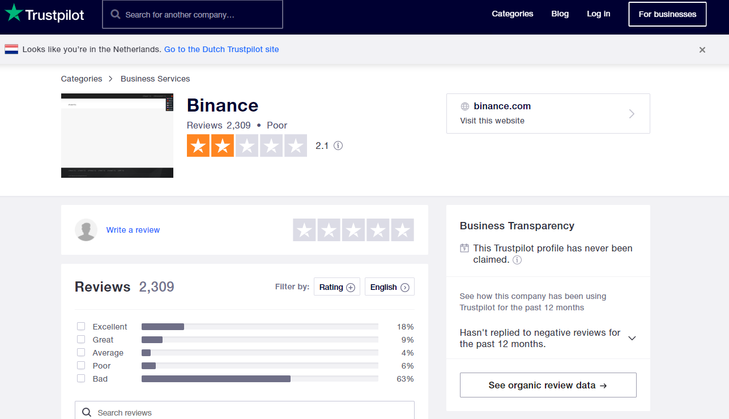Viewport: 729px width, 419px height.
Task: Focus the Search reviews input field
Action: click(x=245, y=411)
